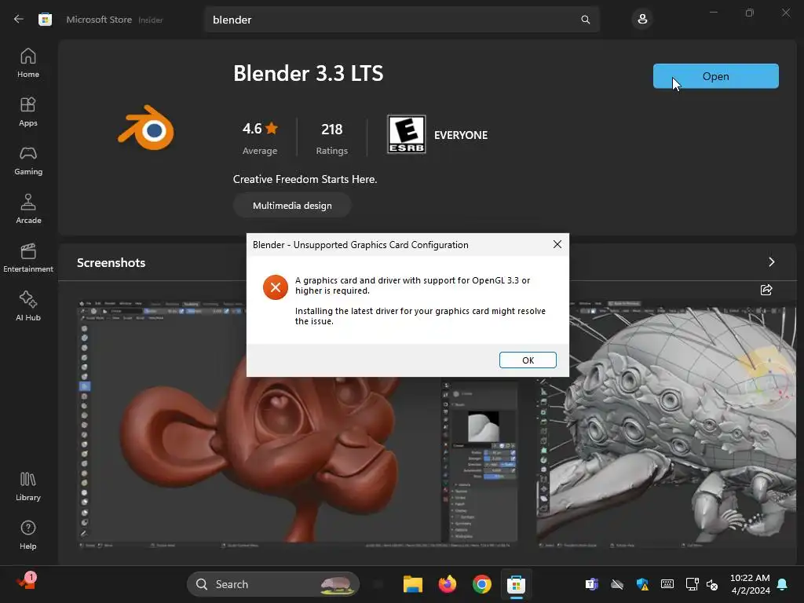Open Help in the sidebar
The image size is (804, 603).
28,535
